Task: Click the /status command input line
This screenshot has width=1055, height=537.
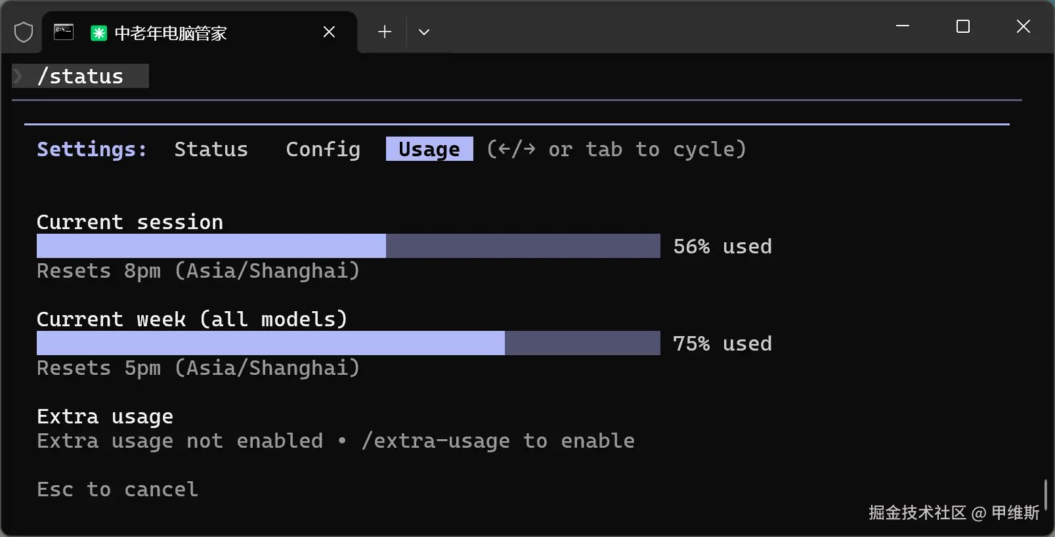Action: click(87, 76)
